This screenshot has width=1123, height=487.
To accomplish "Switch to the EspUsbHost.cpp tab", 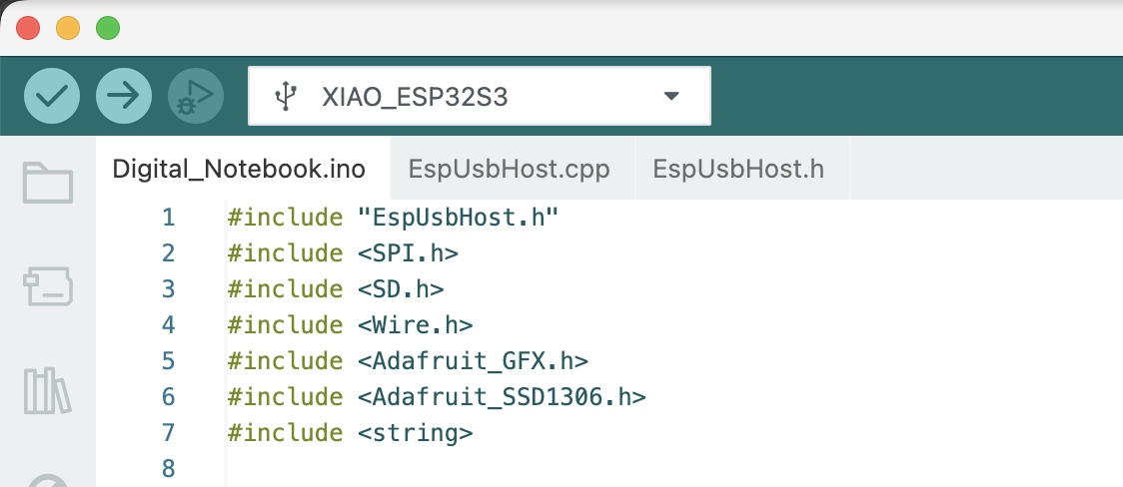I will coord(509,169).
